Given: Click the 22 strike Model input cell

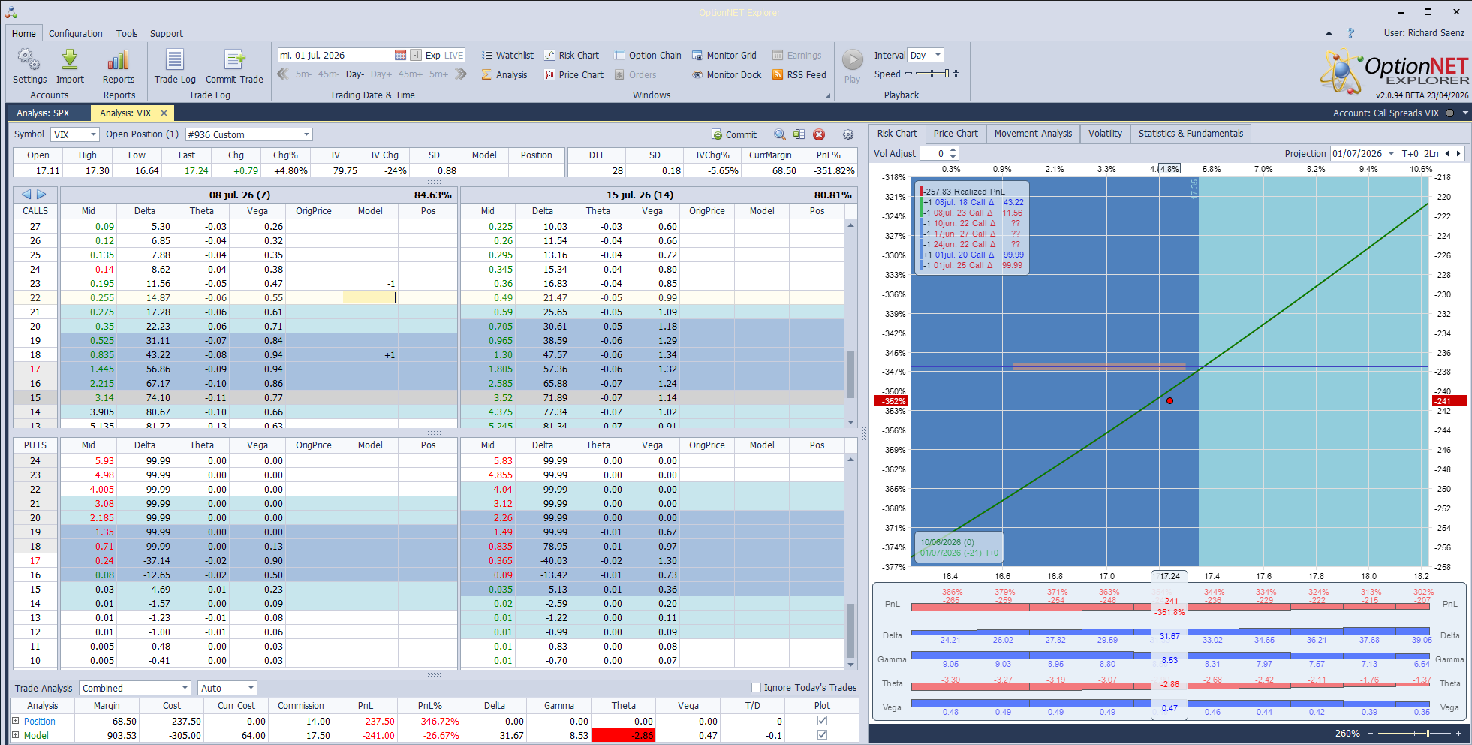Looking at the screenshot, I should click(x=370, y=297).
